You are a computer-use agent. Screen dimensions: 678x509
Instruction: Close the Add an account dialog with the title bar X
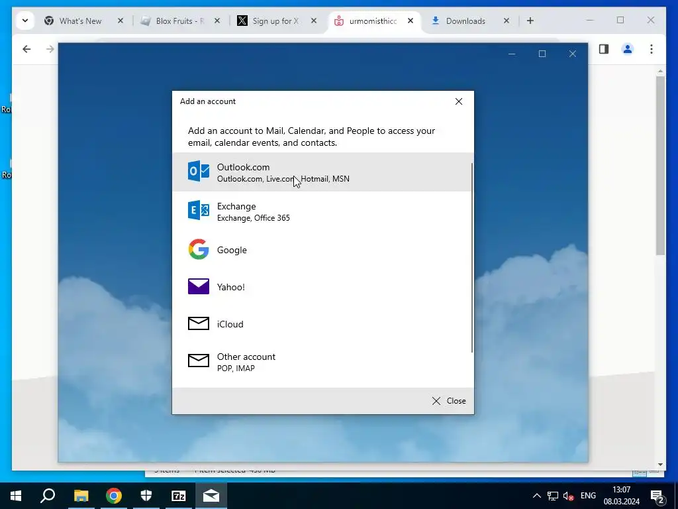459,101
